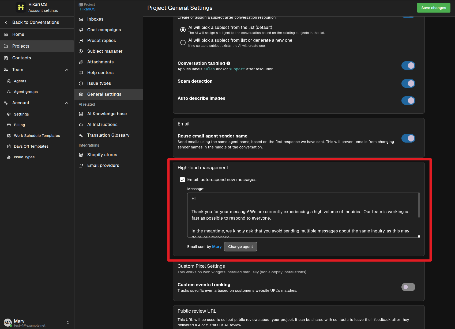The width and height of the screenshot is (455, 329).
Task: Click the Billing card icon
Action: 9,125
